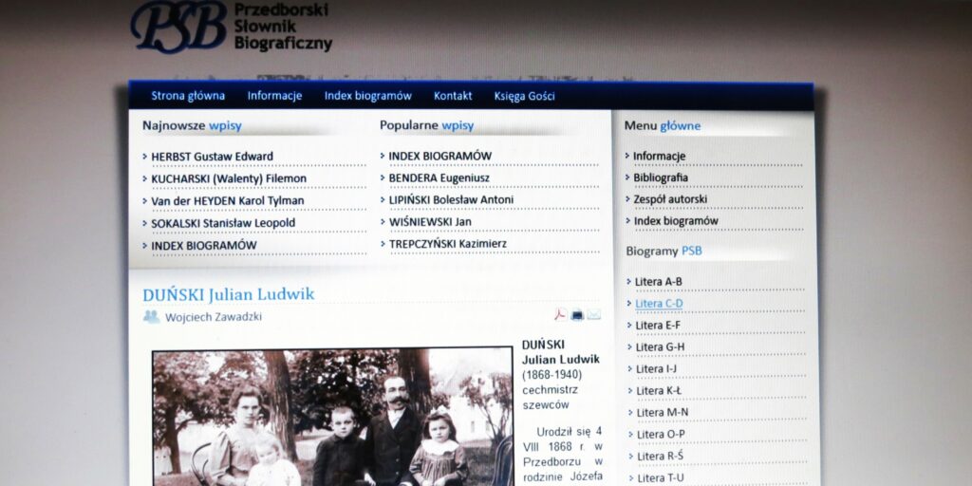Open KUCHARSKI (Walenty) Filemon entry

[229, 178]
